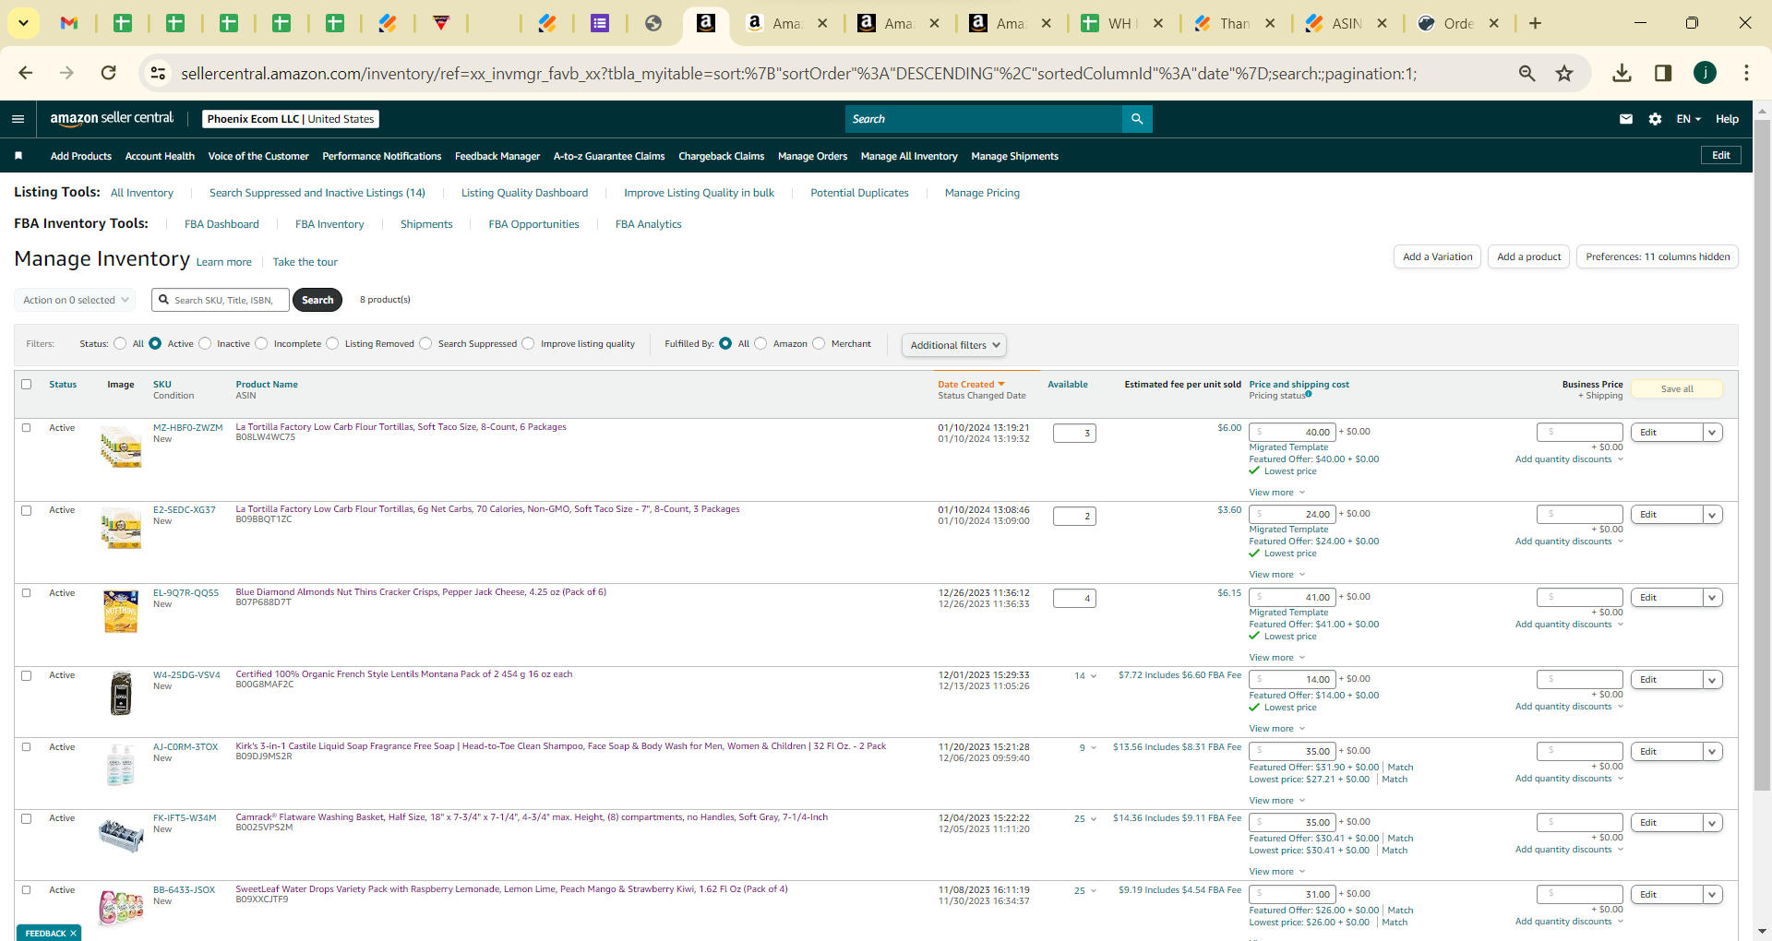Click the Save all button
The width and height of the screenshot is (1772, 941).
[x=1677, y=389]
